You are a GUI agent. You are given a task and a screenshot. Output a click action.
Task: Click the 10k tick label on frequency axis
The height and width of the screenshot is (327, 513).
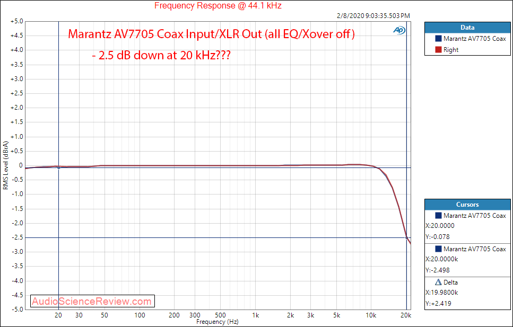(x=371, y=315)
